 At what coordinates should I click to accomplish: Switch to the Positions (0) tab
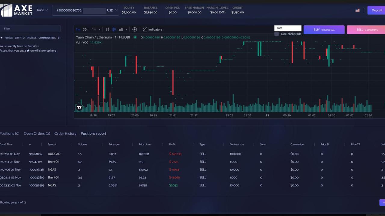click(10, 133)
